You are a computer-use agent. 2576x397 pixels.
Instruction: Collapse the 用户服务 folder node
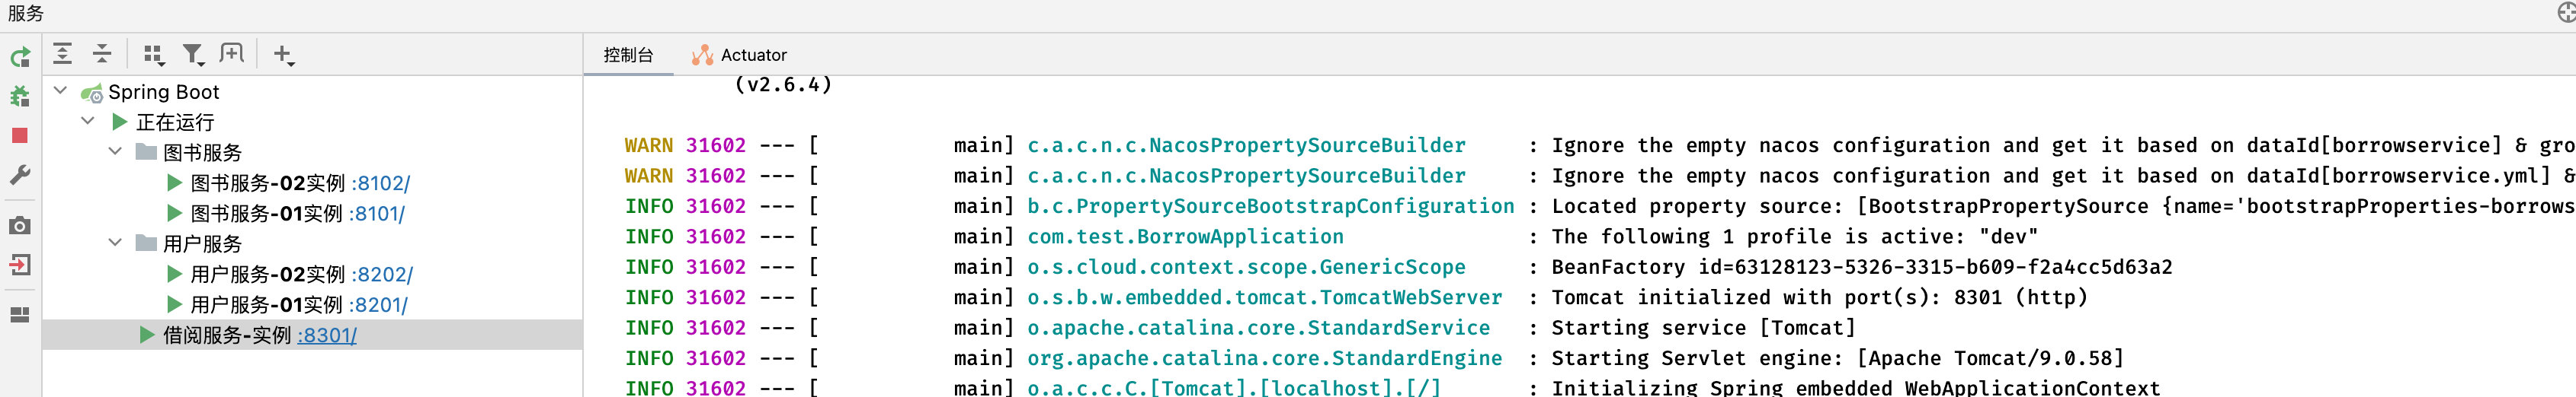point(115,243)
